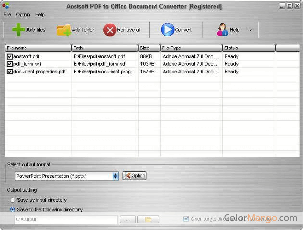Toggle Open target directory after conversion checkbox

point(186,219)
